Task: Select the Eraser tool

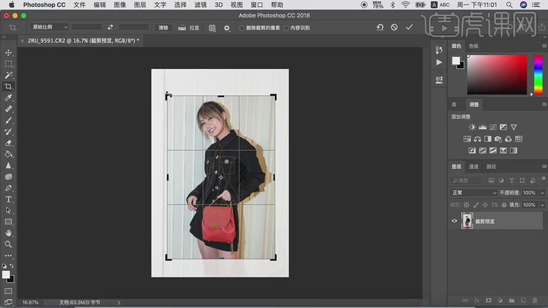Action: pyautogui.click(x=8, y=143)
